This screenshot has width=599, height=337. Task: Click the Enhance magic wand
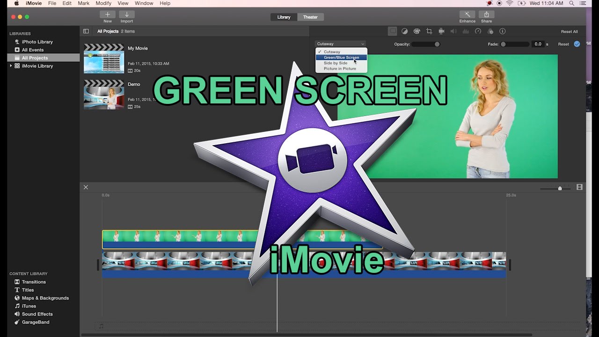pyautogui.click(x=467, y=15)
